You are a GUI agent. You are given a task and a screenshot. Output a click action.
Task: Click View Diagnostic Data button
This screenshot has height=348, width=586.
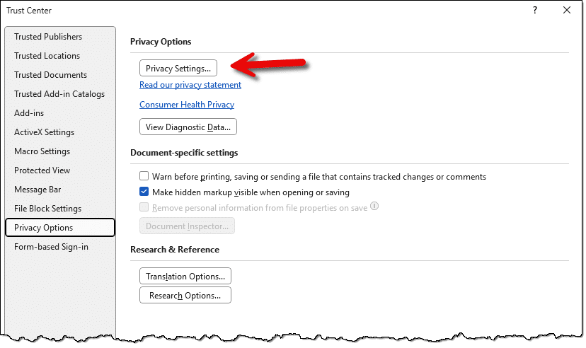pos(188,127)
